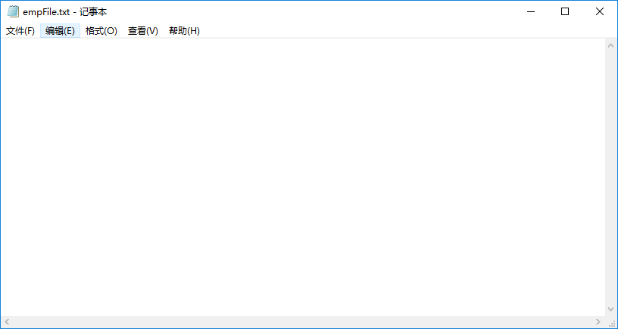Open the 编辑(E) menu
This screenshot has height=329, width=618.
(60, 31)
